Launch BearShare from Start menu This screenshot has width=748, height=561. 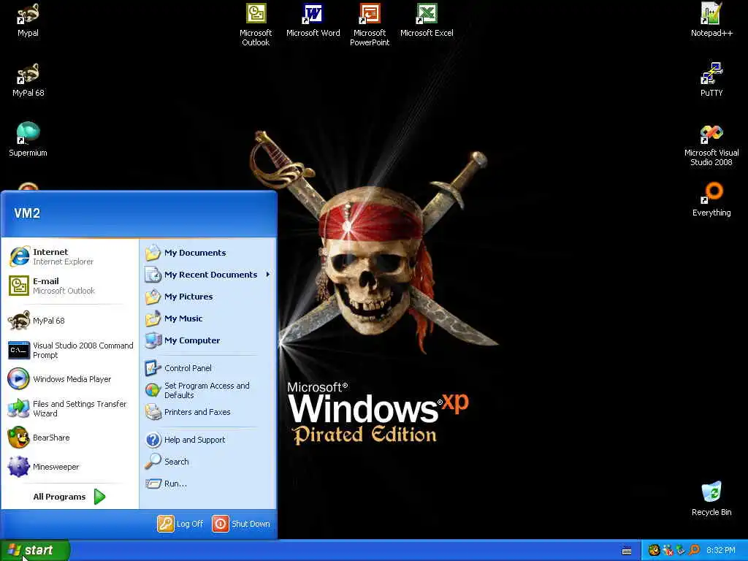pos(71,438)
